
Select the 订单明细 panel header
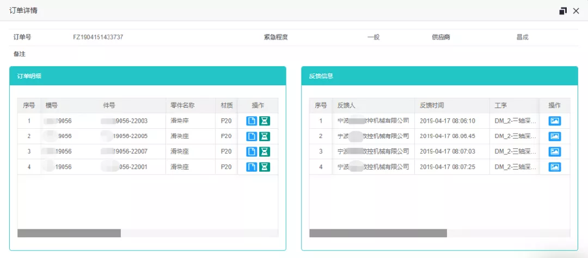(148, 76)
